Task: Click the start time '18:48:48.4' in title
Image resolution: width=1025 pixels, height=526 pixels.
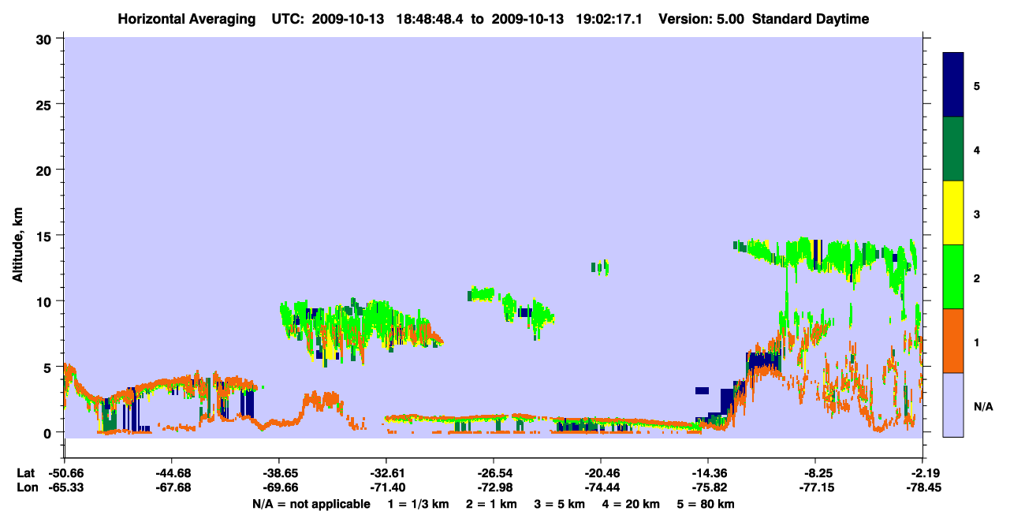Action: (x=429, y=19)
